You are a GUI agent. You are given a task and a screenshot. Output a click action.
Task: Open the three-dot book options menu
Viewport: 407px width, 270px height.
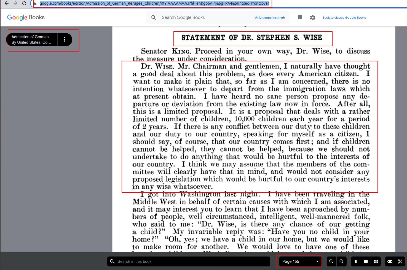click(x=65, y=39)
